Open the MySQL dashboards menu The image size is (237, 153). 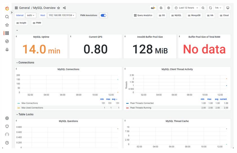pos(176,15)
